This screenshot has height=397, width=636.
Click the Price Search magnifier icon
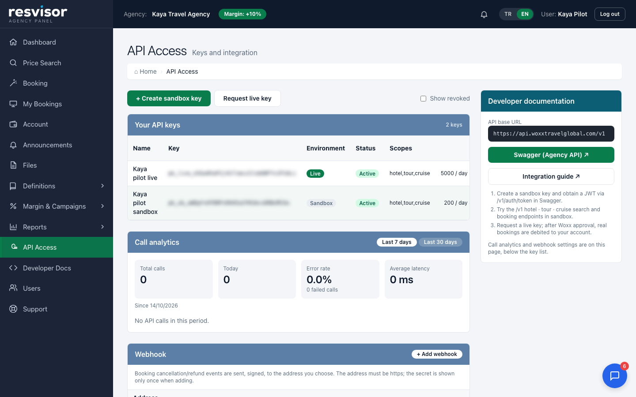[x=13, y=63]
